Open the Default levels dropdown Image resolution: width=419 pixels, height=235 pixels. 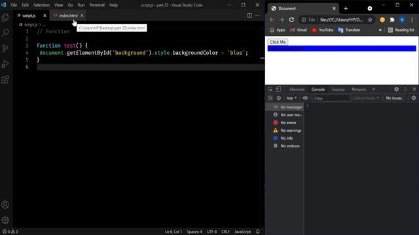[x=365, y=98]
